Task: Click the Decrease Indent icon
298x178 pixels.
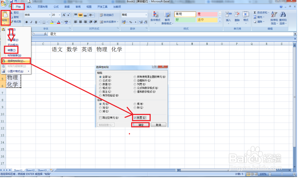Action: (91, 22)
